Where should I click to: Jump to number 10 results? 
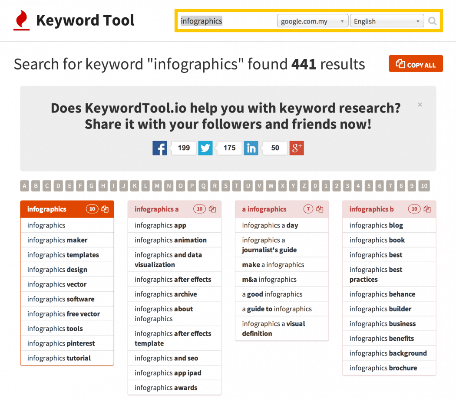pos(424,186)
